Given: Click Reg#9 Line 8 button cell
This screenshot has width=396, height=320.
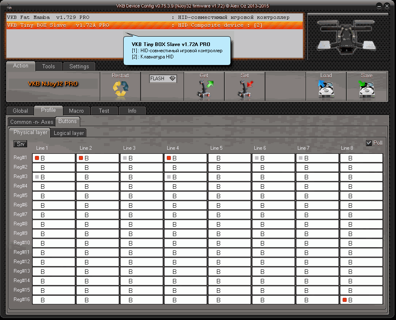Looking at the screenshot, I should [x=361, y=234].
